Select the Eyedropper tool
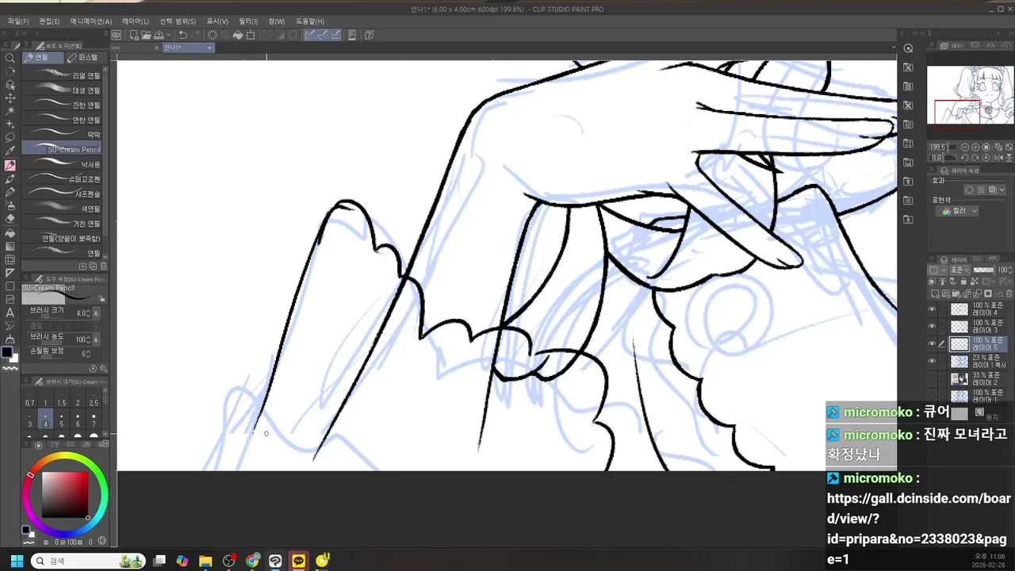Image resolution: width=1015 pixels, height=571 pixels. click(x=10, y=151)
